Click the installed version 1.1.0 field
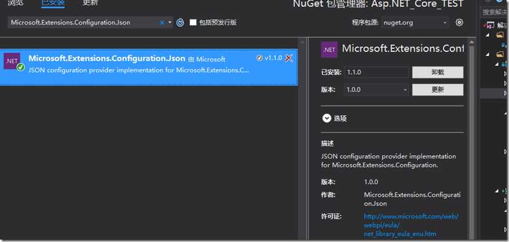 [x=377, y=72]
